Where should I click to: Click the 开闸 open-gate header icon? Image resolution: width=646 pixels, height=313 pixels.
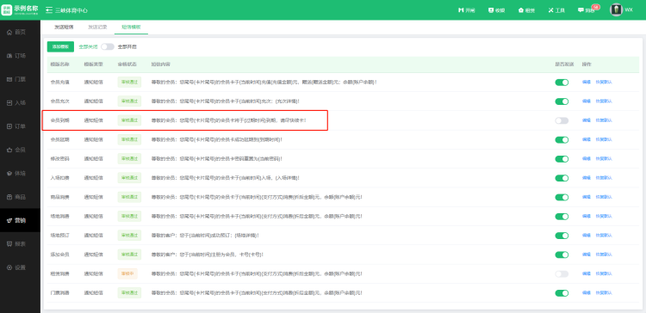[x=466, y=10]
